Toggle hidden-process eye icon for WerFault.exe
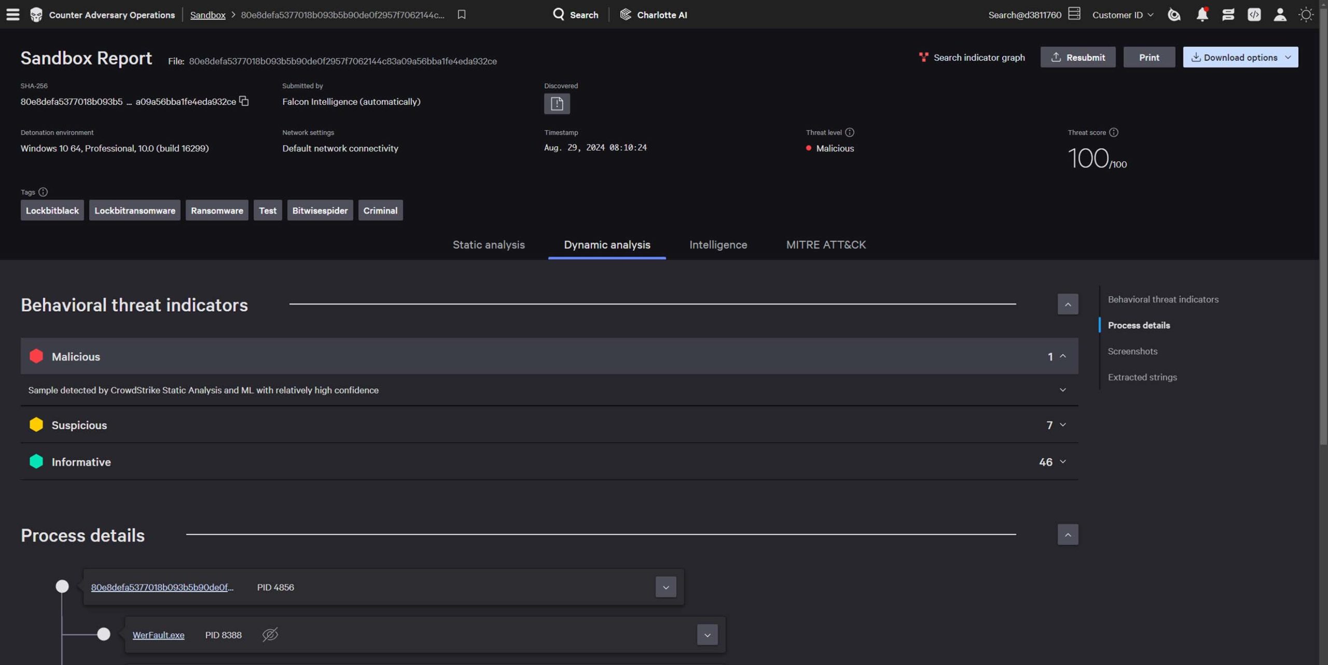The width and height of the screenshot is (1328, 665). pos(270,634)
